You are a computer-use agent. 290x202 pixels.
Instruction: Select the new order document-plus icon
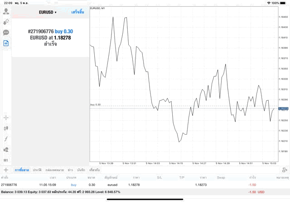(x=6, y=43)
